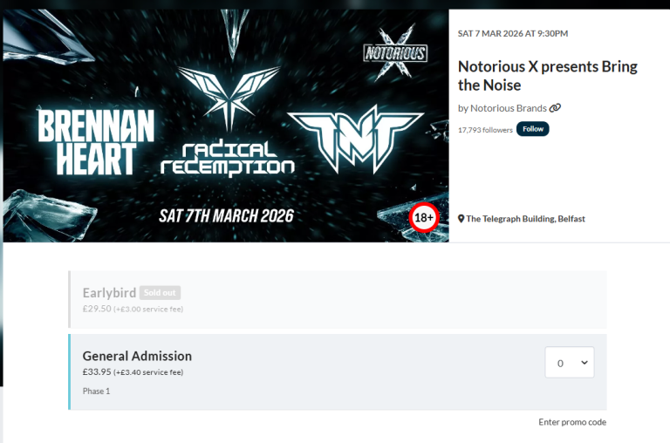Select The Telegraph Building, Belfast venue text

[525, 219]
